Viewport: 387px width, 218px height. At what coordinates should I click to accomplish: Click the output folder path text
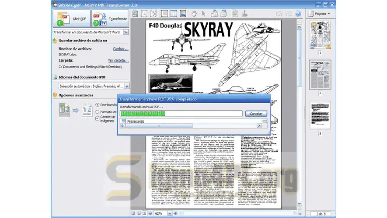coord(90,67)
